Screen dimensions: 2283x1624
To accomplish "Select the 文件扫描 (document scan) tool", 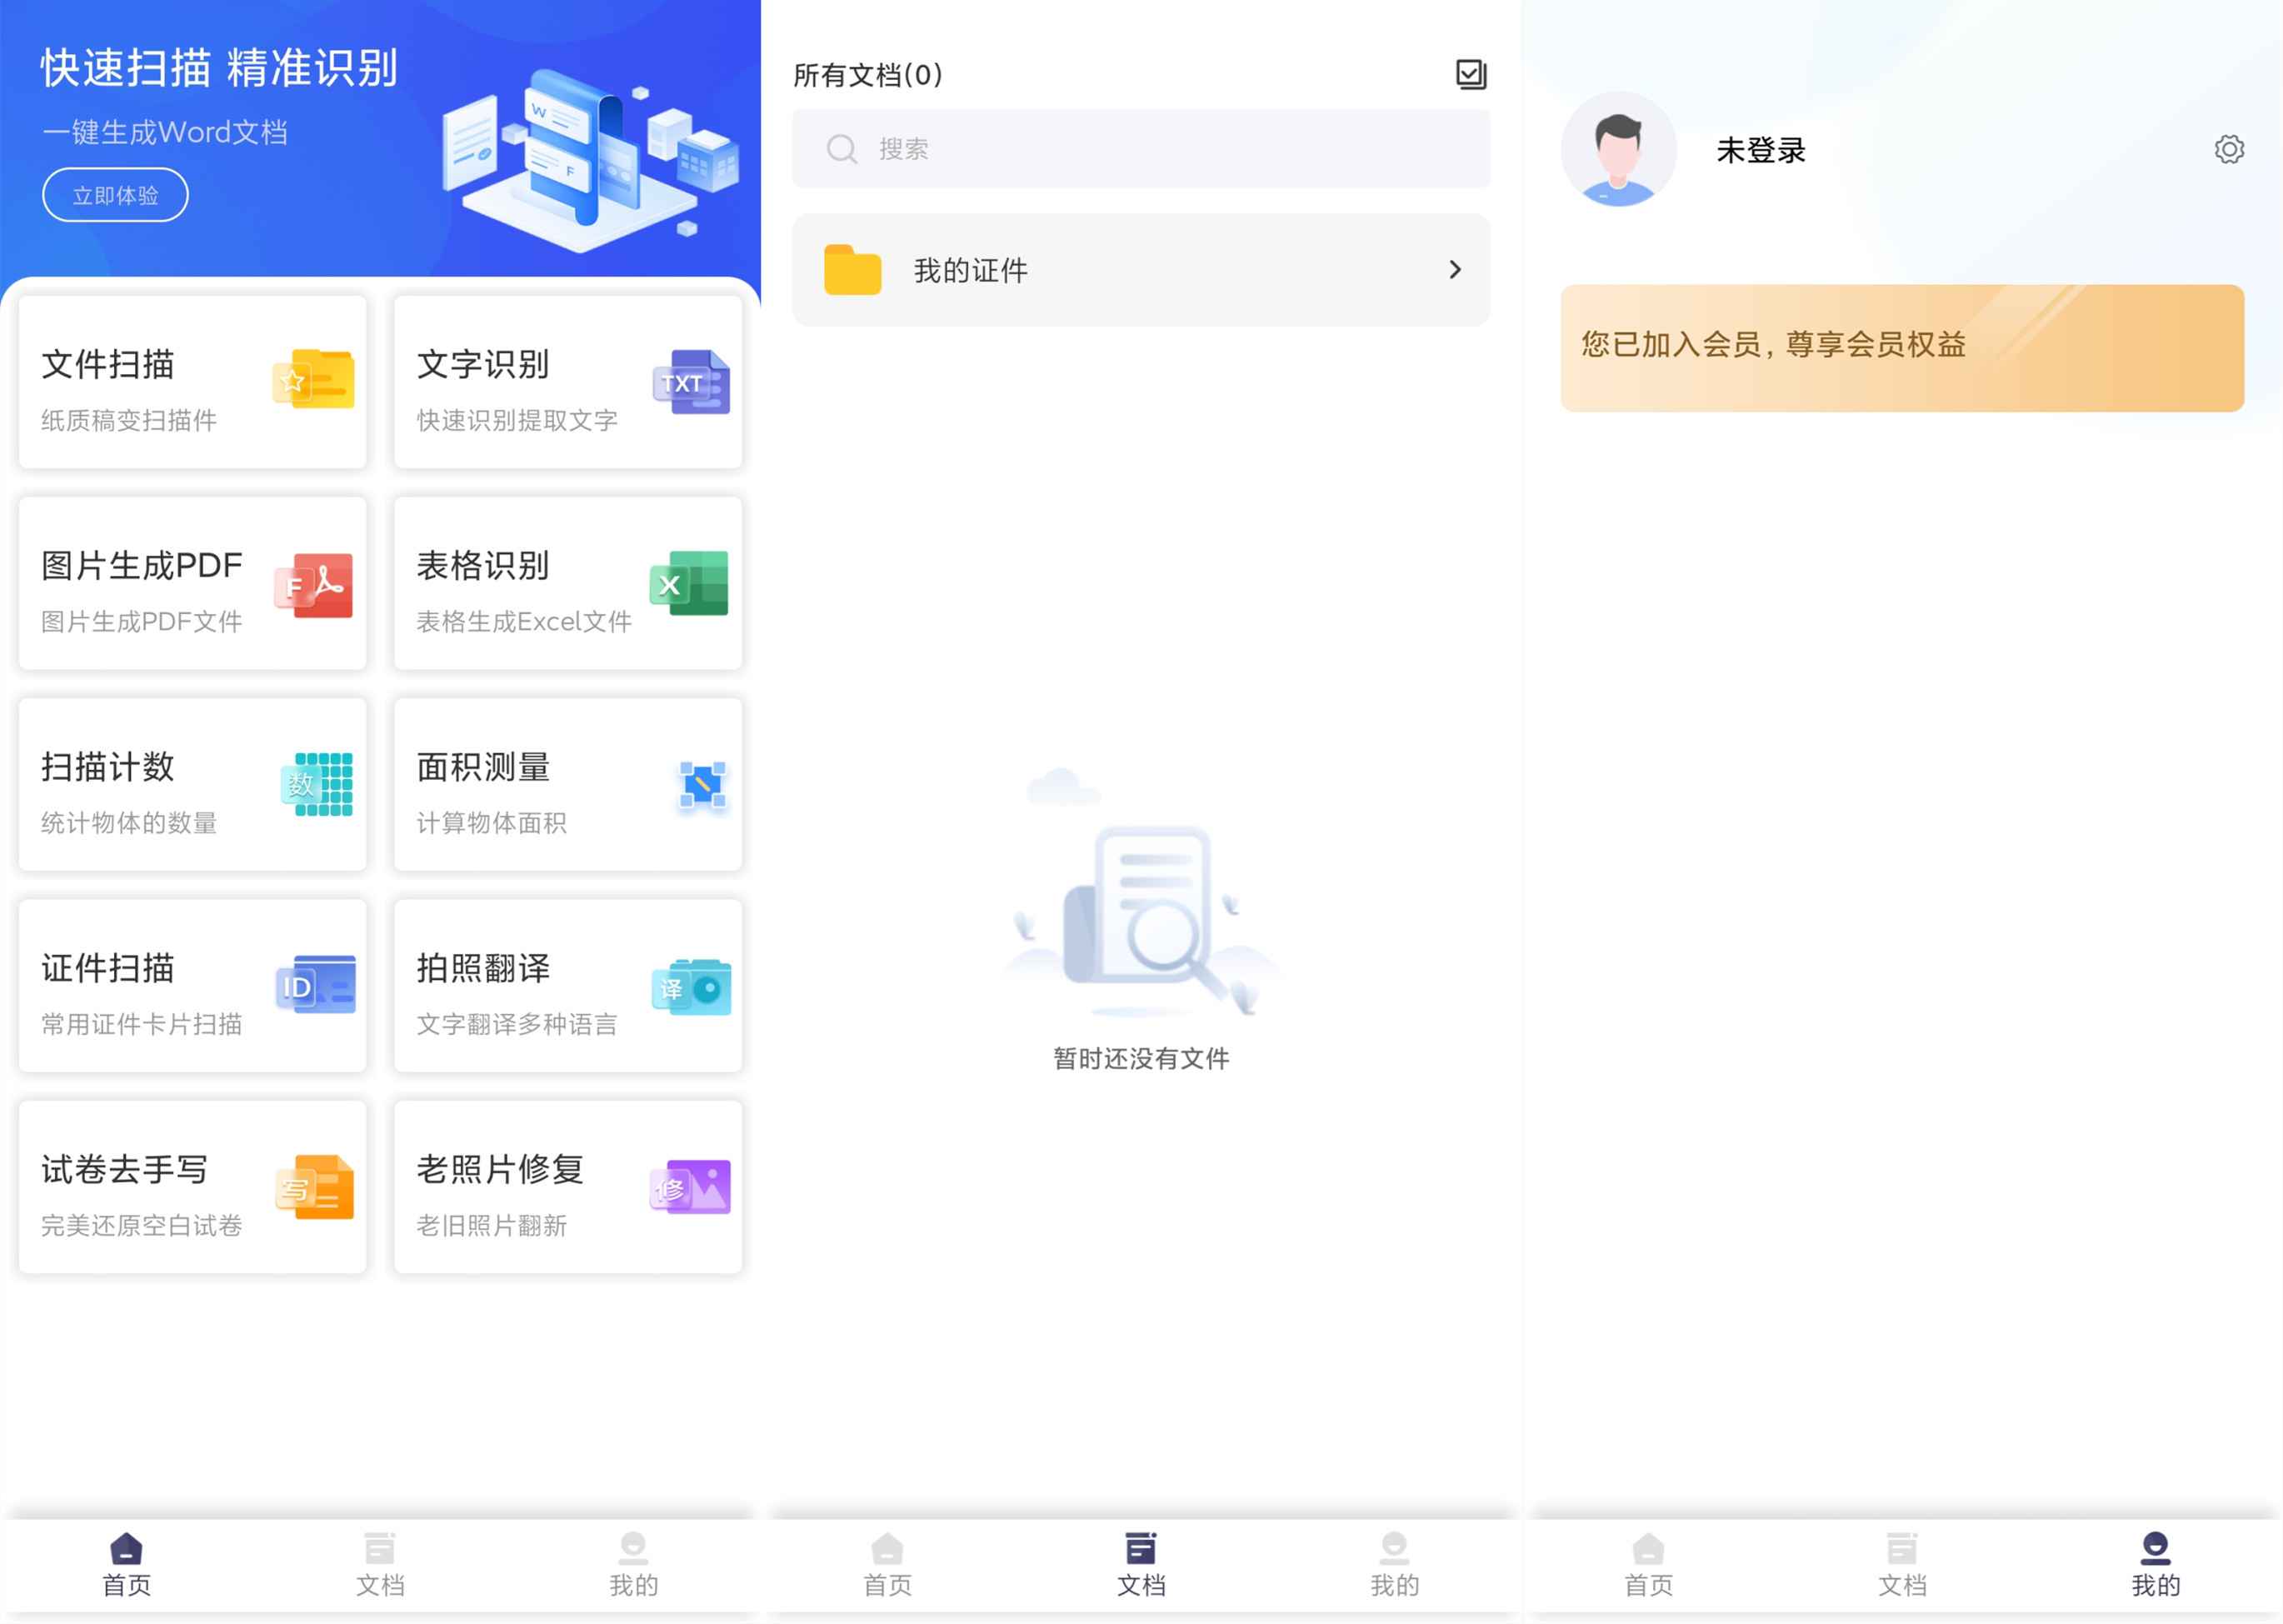I will (192, 382).
